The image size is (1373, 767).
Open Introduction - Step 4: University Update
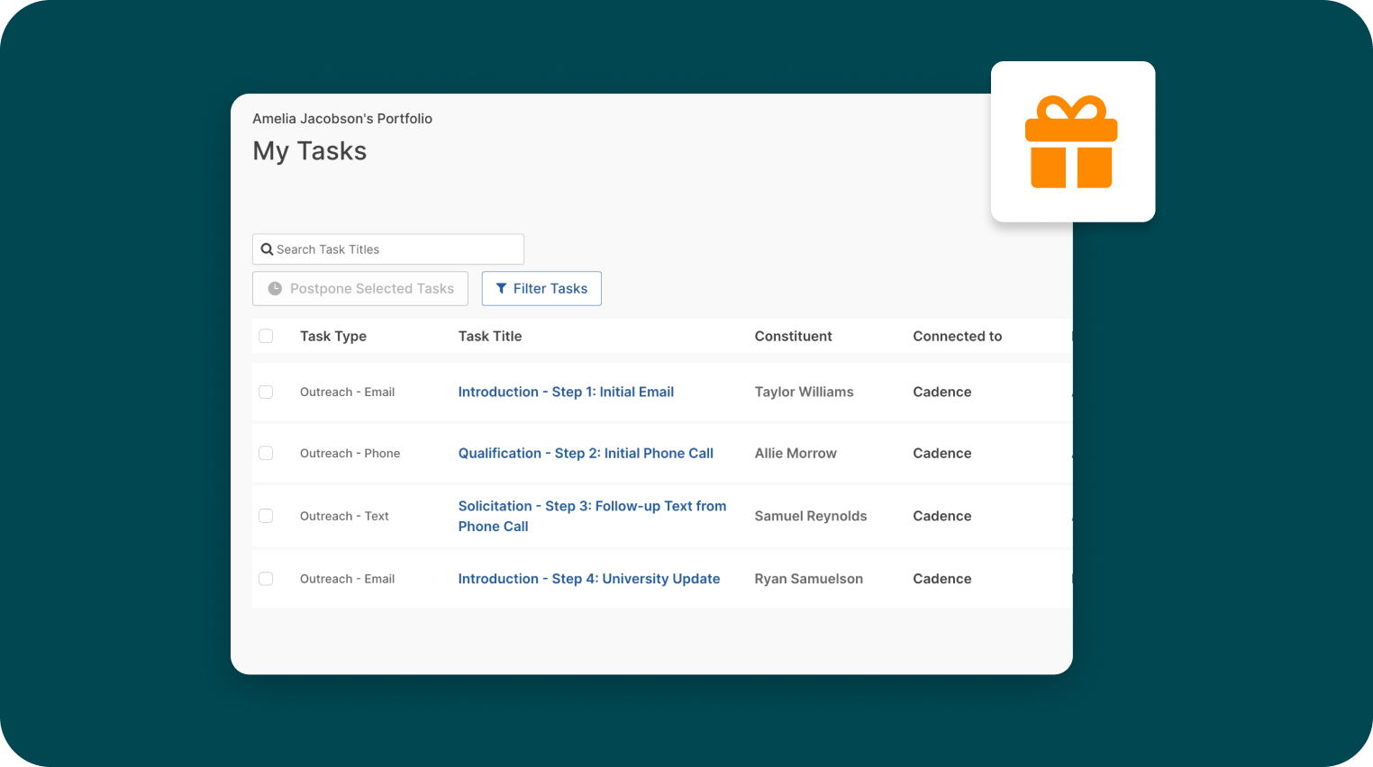[588, 579]
